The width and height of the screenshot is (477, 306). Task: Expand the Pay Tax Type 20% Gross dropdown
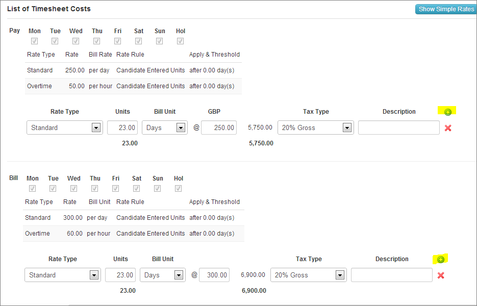tap(315, 127)
